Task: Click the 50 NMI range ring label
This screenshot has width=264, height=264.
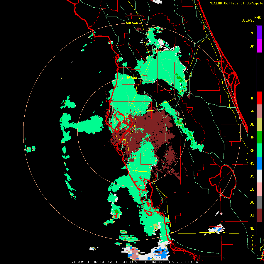Action: click(x=132, y=78)
